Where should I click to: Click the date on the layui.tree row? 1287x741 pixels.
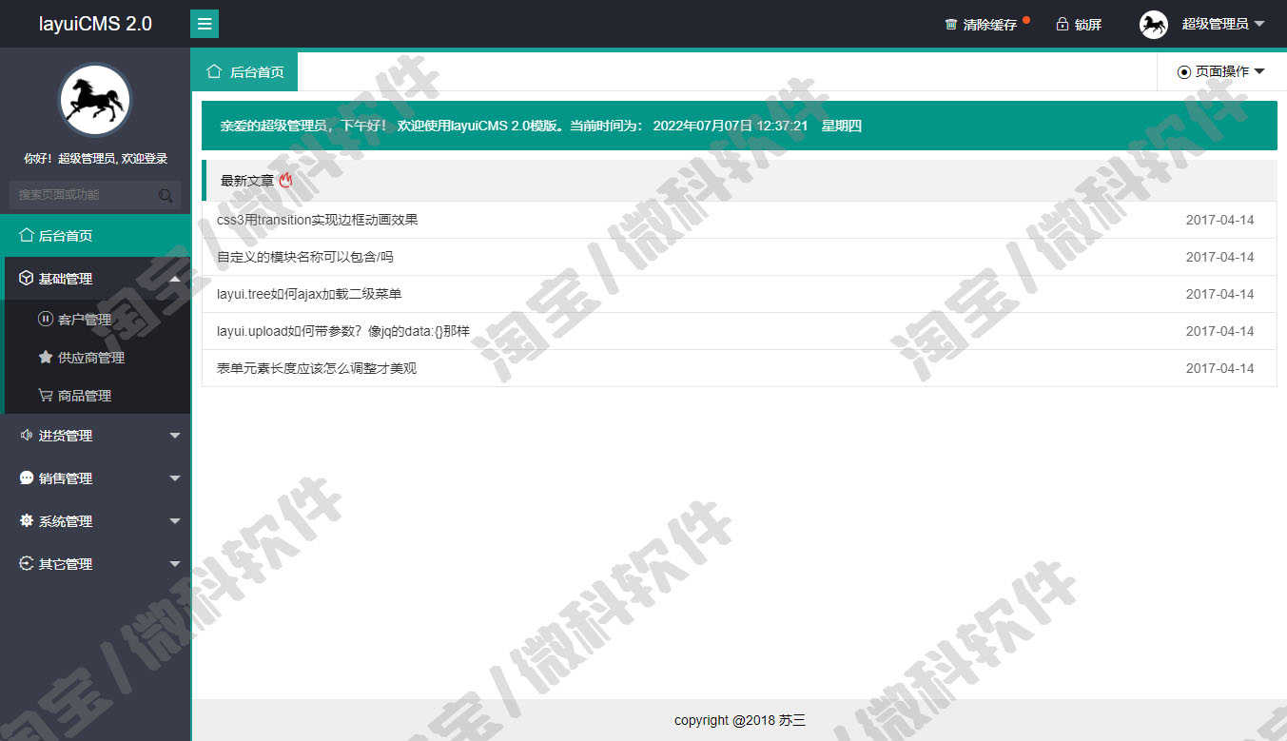click(1219, 294)
